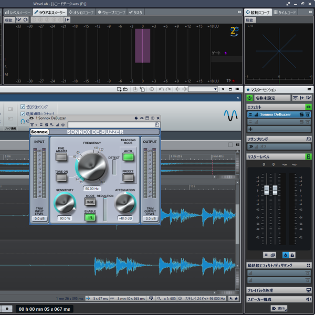Click the plugin window eye visibility icon
Screen dimensions: 315x315
click(142, 118)
